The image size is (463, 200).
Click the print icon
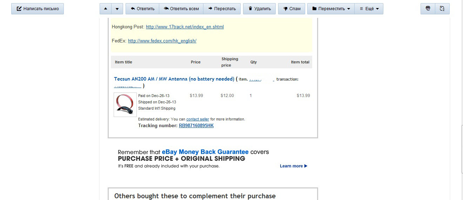pyautogui.click(x=428, y=9)
